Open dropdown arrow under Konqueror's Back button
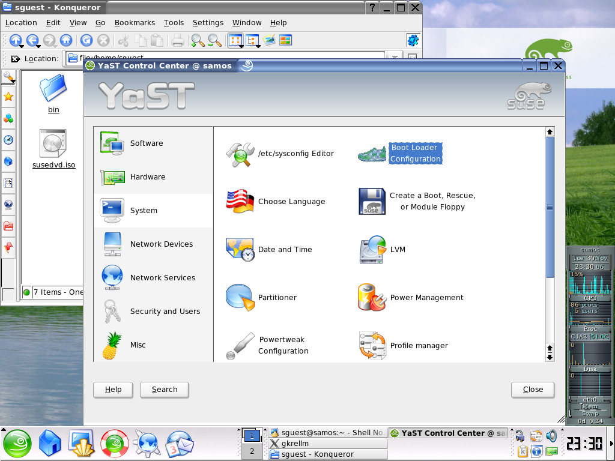Image resolution: width=615 pixels, height=461 pixels. coord(38,47)
